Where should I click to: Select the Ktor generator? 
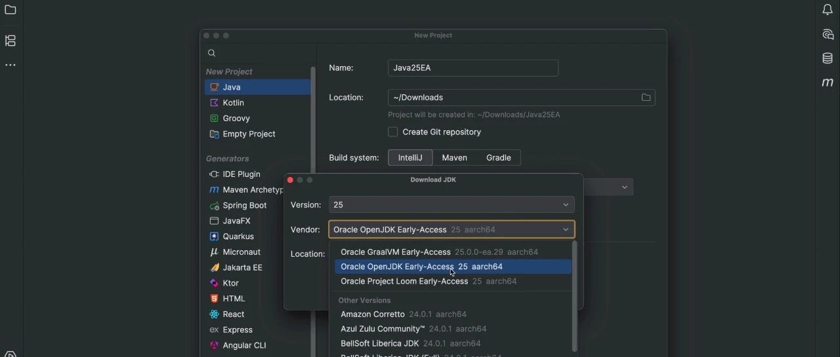[245, 284]
